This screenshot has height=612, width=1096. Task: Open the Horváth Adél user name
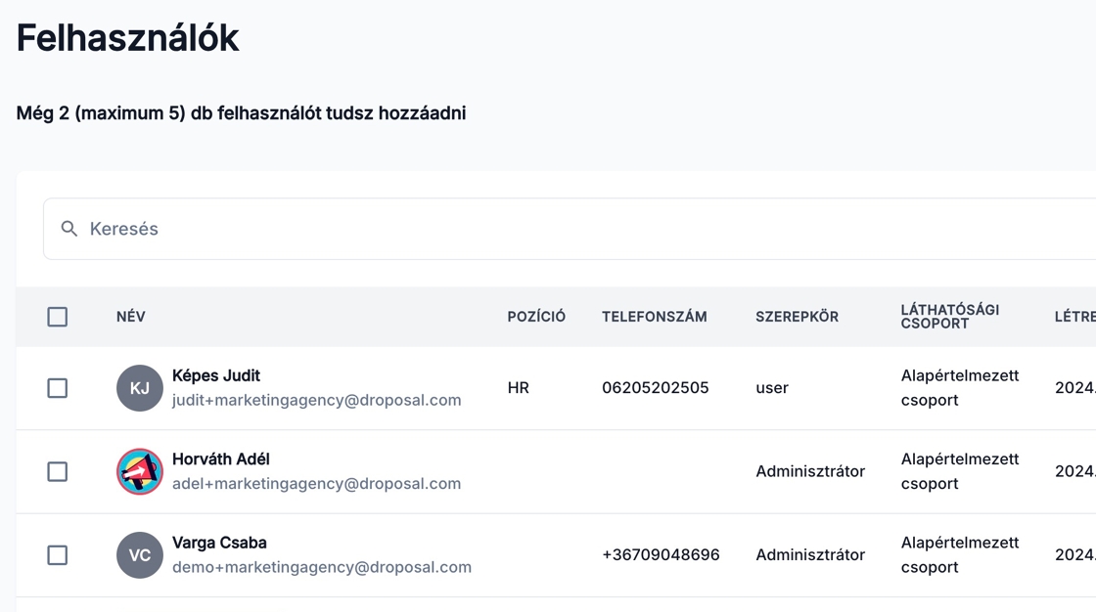tap(221, 459)
